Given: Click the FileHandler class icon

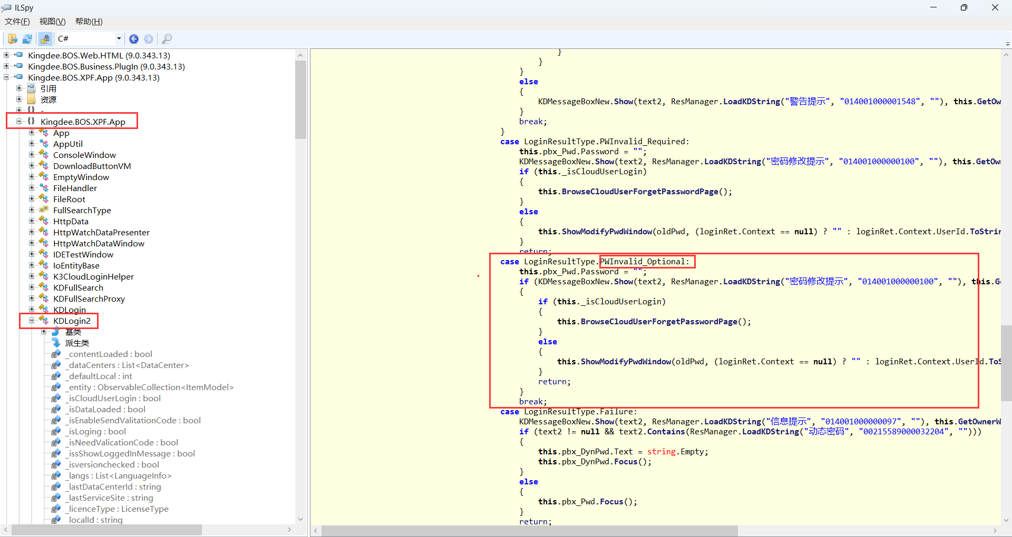Looking at the screenshot, I should (44, 187).
